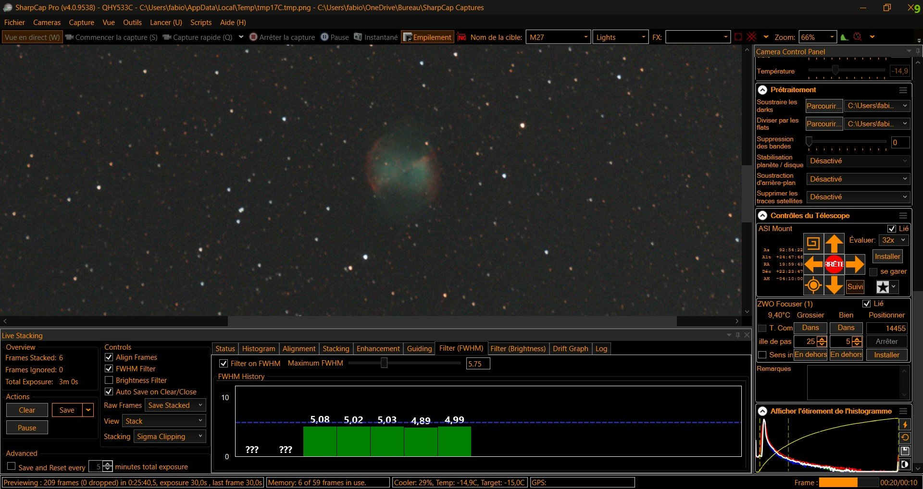
Task: Open the View Stack dropdown
Action: click(164, 421)
